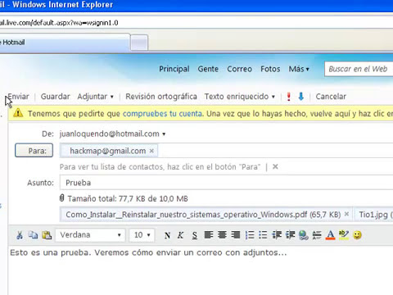Viewport: 393px width, 295px height.
Task: Open the font size 10 dropdown
Action: click(142, 235)
